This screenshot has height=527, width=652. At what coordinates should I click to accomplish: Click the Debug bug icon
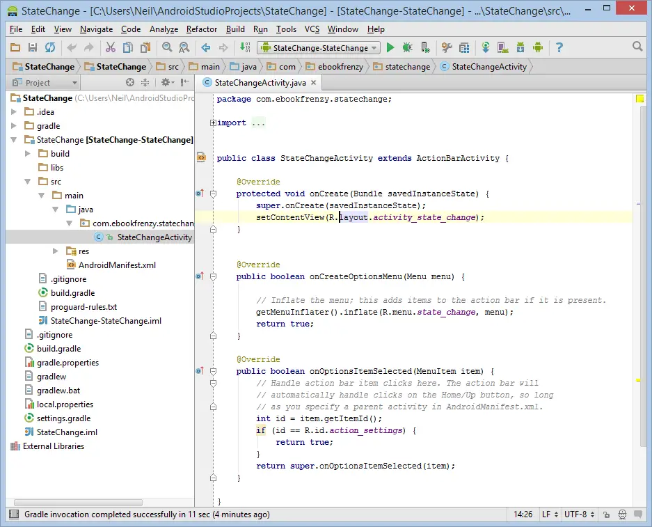[x=407, y=47]
